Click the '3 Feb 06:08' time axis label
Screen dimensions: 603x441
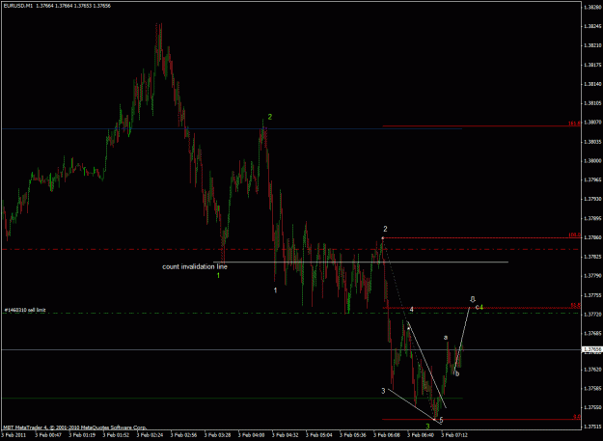(x=387, y=435)
